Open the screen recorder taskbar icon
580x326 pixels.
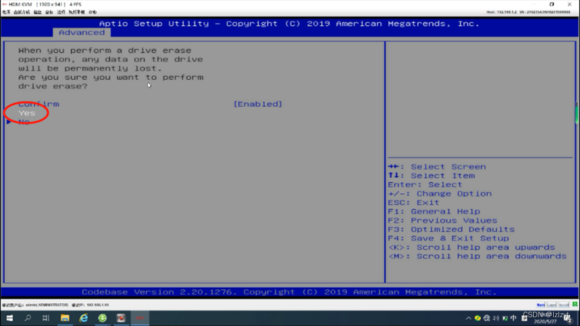(121, 318)
